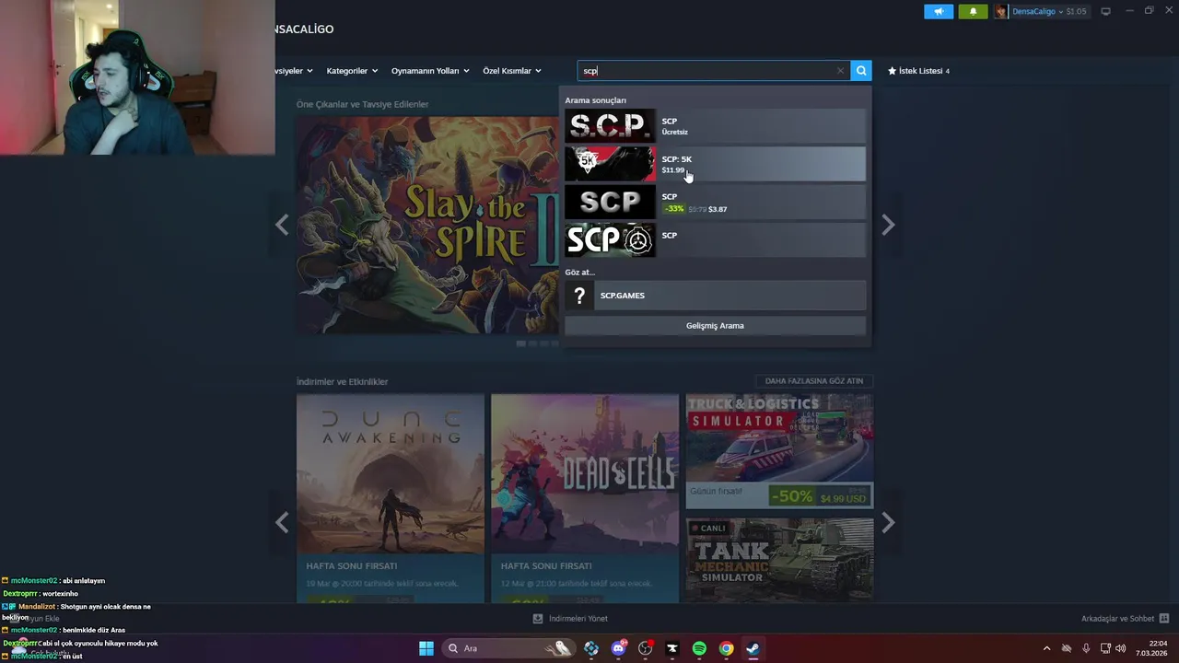Open black anvil app on taskbar
The width and height of the screenshot is (1179, 663).
[x=672, y=648]
